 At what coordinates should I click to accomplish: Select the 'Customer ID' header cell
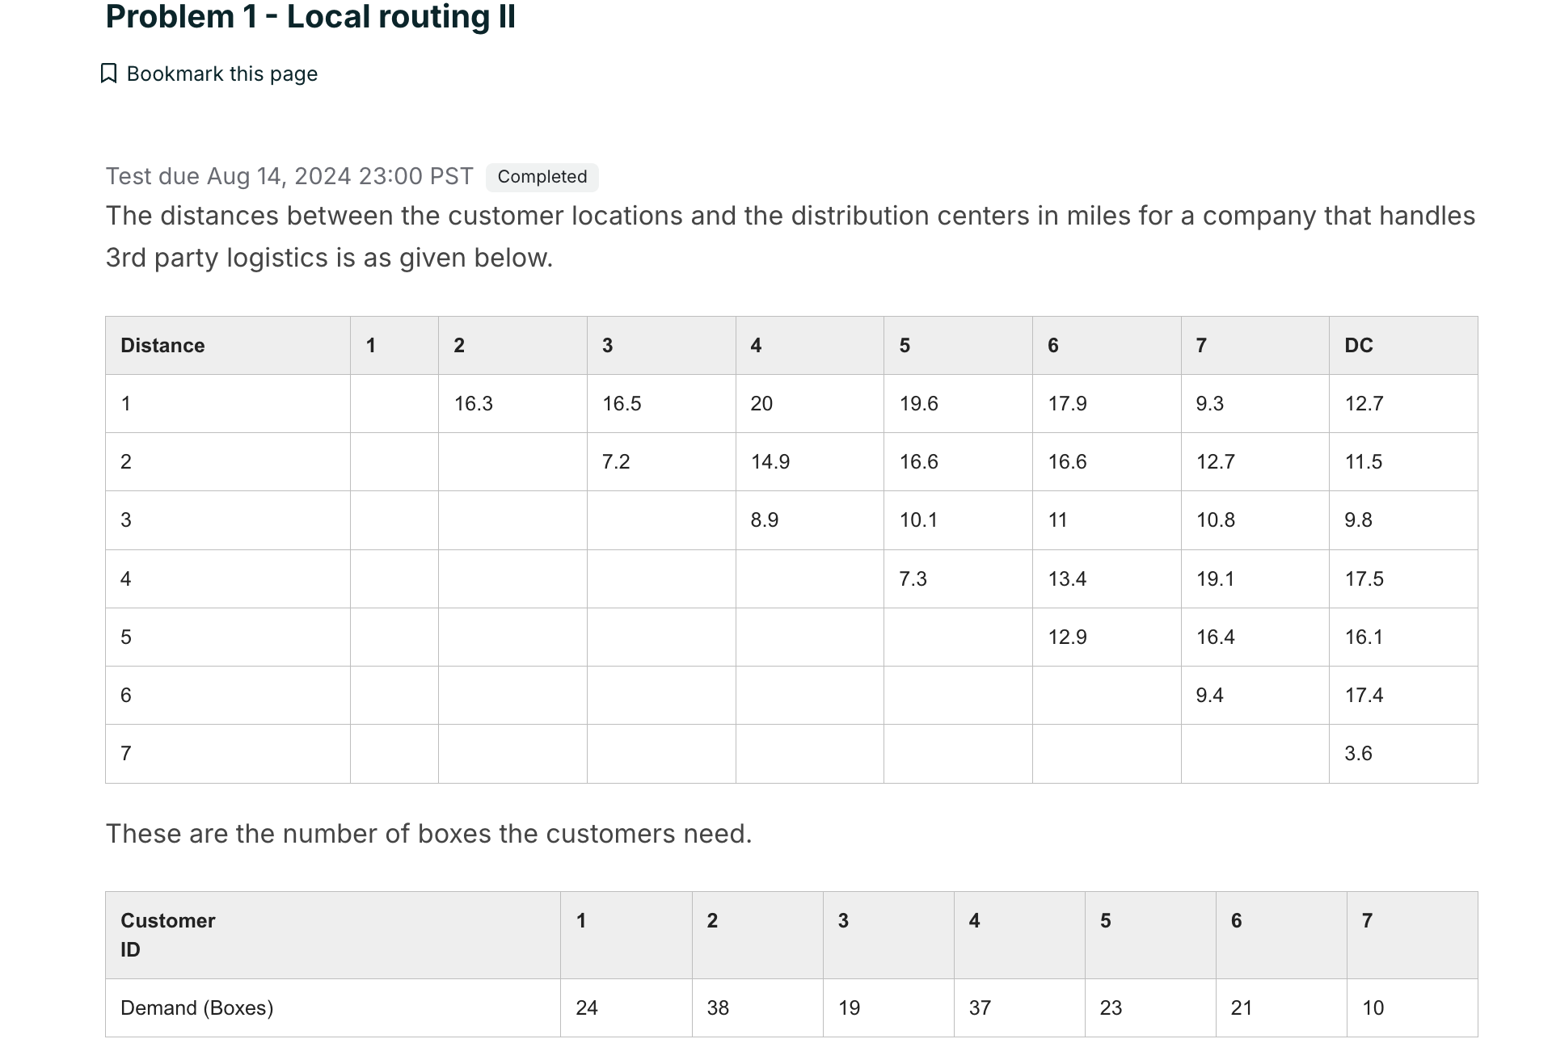coord(167,935)
